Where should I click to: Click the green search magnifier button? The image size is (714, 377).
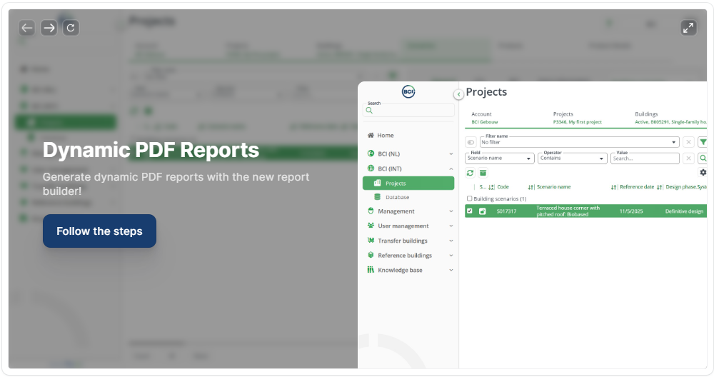click(703, 158)
